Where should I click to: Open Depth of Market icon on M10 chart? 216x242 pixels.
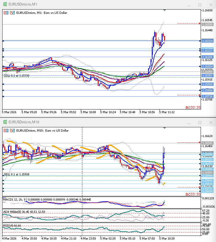point(12,130)
